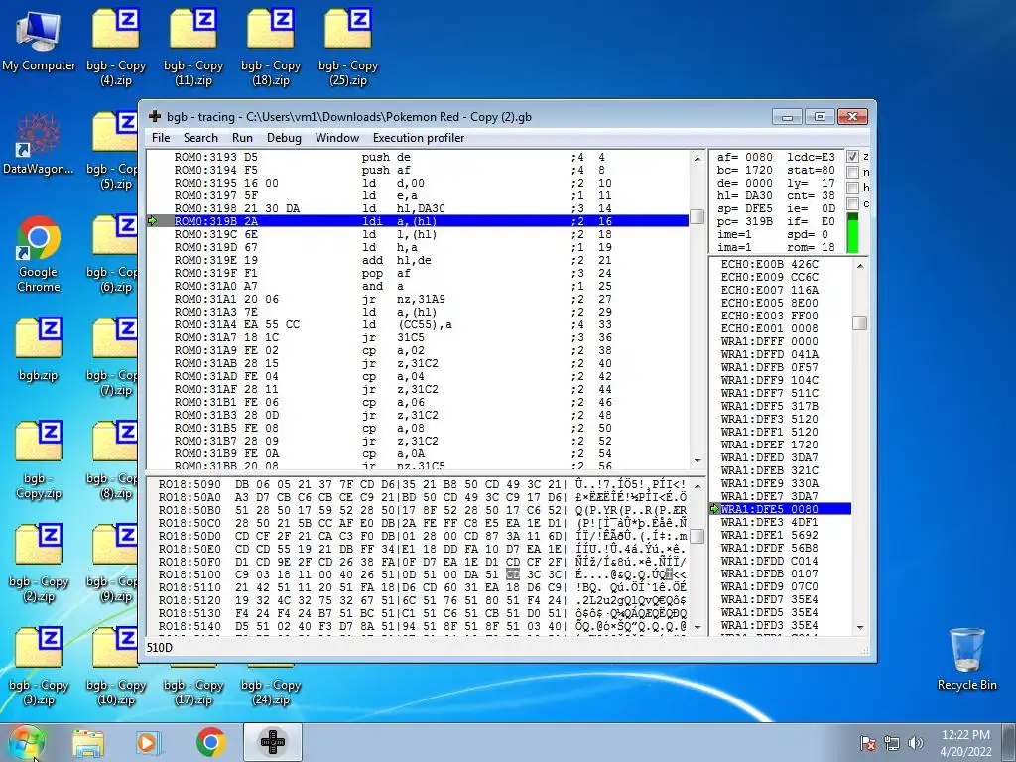Select bgb - Copy (11).zip file icon
Image resolution: width=1016 pixels, height=762 pixels.
tap(193, 48)
